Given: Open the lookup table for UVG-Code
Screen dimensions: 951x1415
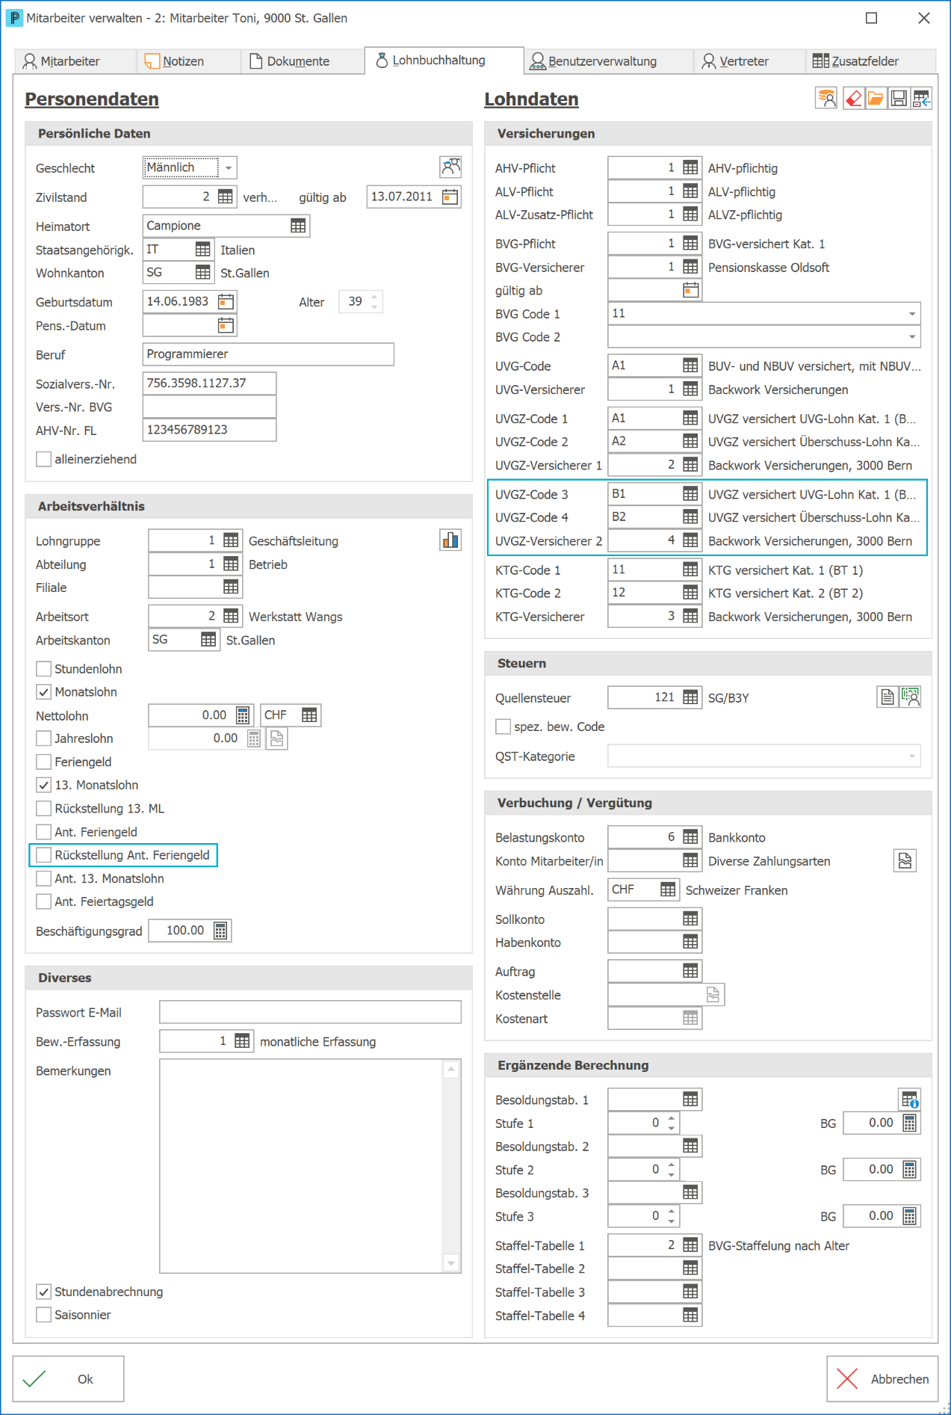Looking at the screenshot, I should click(690, 366).
